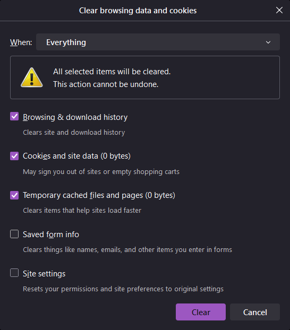The image size is (290, 330).
Task: Click the yellow warning triangle icon
Action: (32, 77)
